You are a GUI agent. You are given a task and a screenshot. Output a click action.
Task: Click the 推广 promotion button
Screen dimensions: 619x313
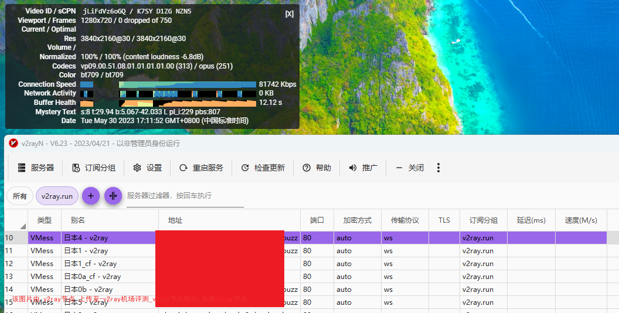click(363, 168)
